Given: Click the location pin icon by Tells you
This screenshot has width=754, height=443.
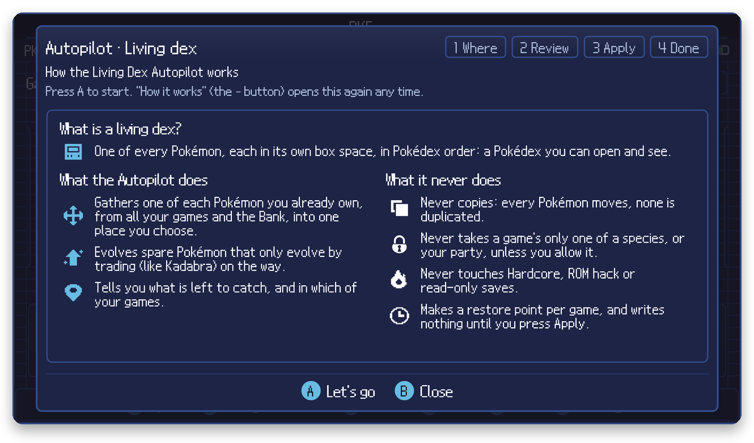Looking at the screenshot, I should coord(73,293).
